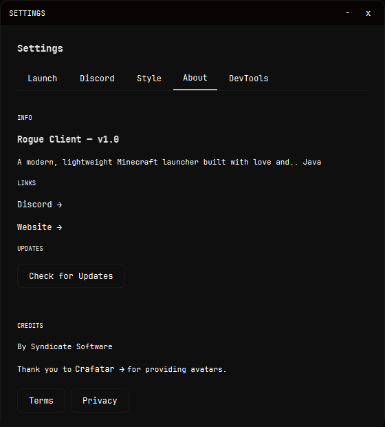This screenshot has width=385, height=427.
Task: Open the Terms button
Action: coord(41,401)
